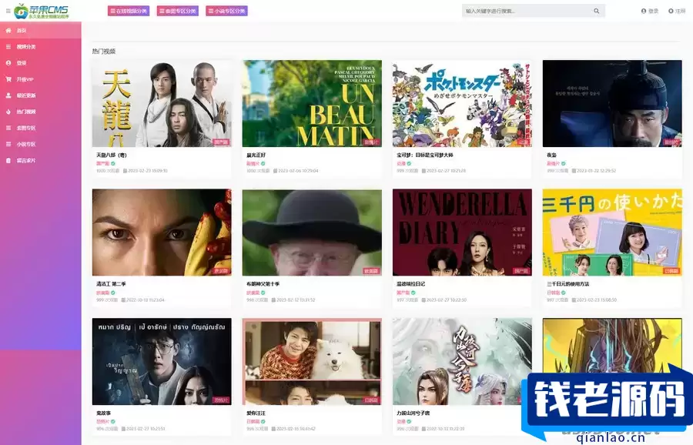Click the user icon next to top-right 登录
The height and width of the screenshot is (445, 693).
[x=644, y=11]
